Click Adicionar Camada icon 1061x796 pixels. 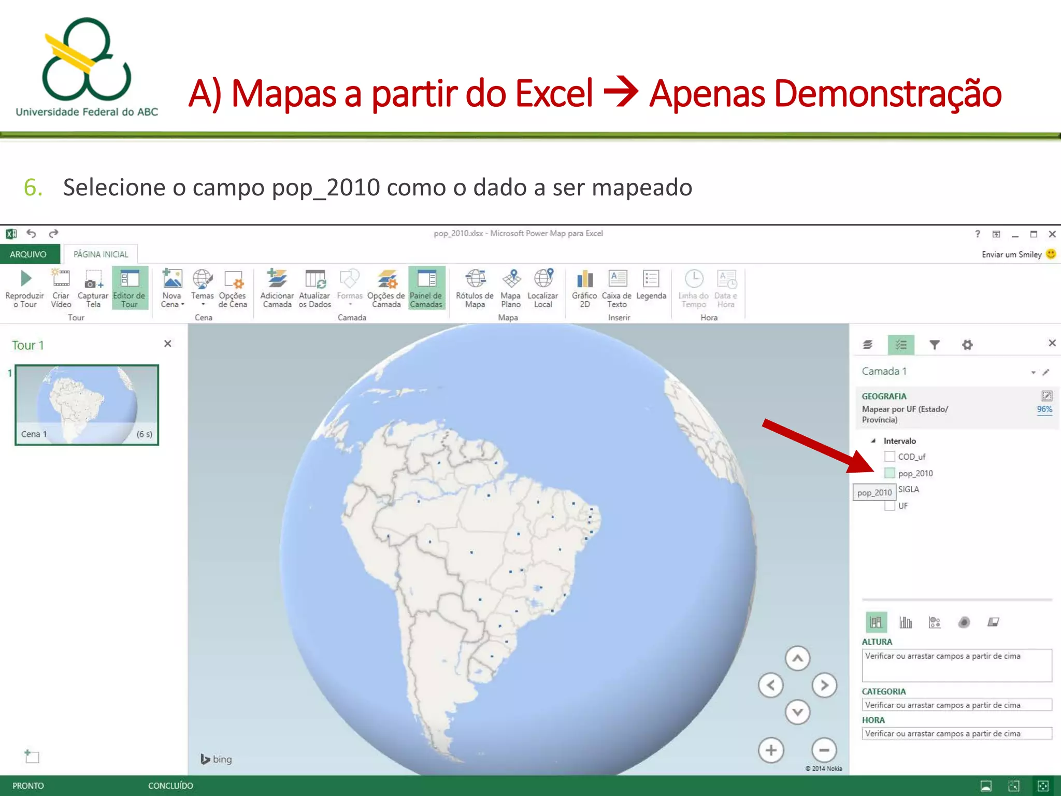point(277,278)
